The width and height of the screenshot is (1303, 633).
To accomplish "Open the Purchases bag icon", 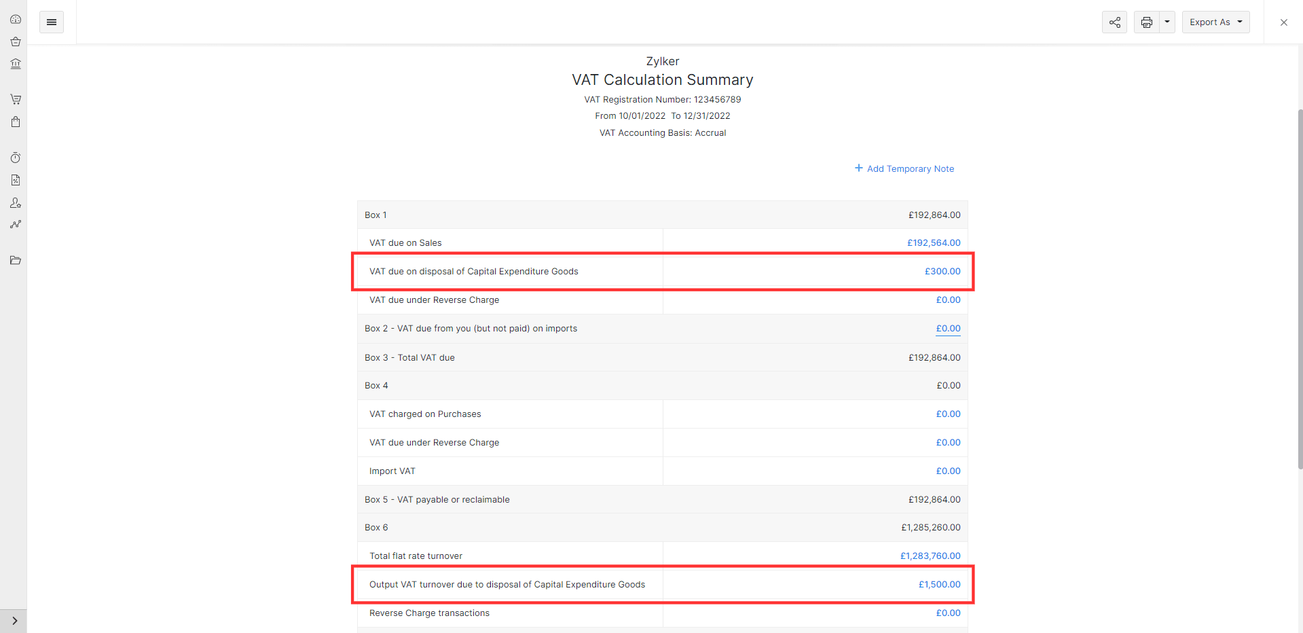I will pyautogui.click(x=16, y=122).
